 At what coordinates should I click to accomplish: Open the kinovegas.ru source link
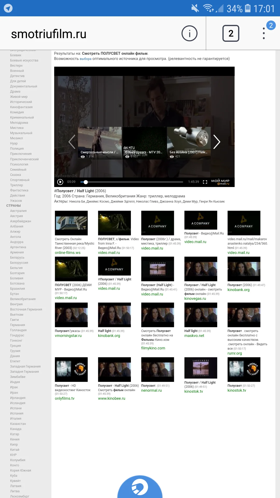pyautogui.click(x=195, y=299)
